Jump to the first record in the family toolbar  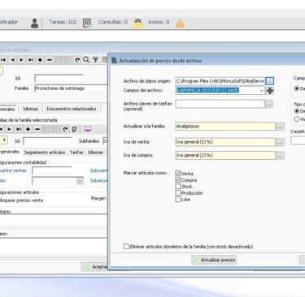pos(3,60)
